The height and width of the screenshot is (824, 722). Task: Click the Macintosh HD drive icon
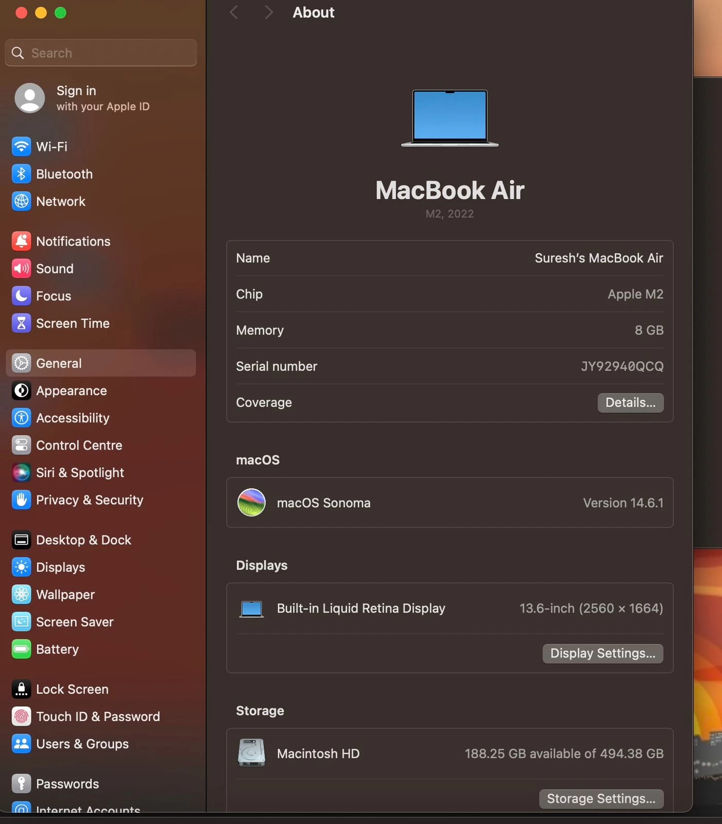(251, 753)
